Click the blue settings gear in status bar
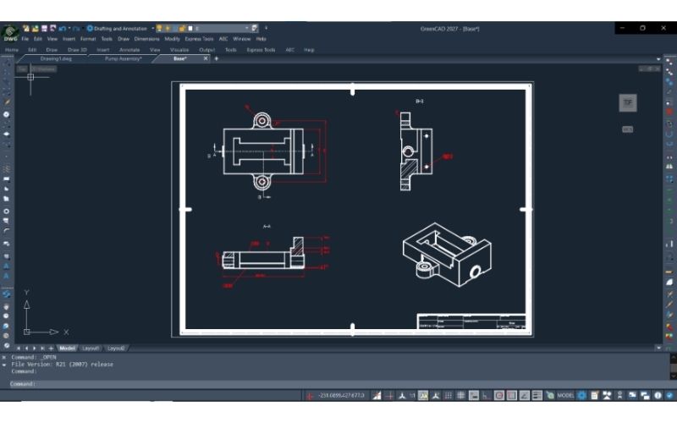 (581, 395)
